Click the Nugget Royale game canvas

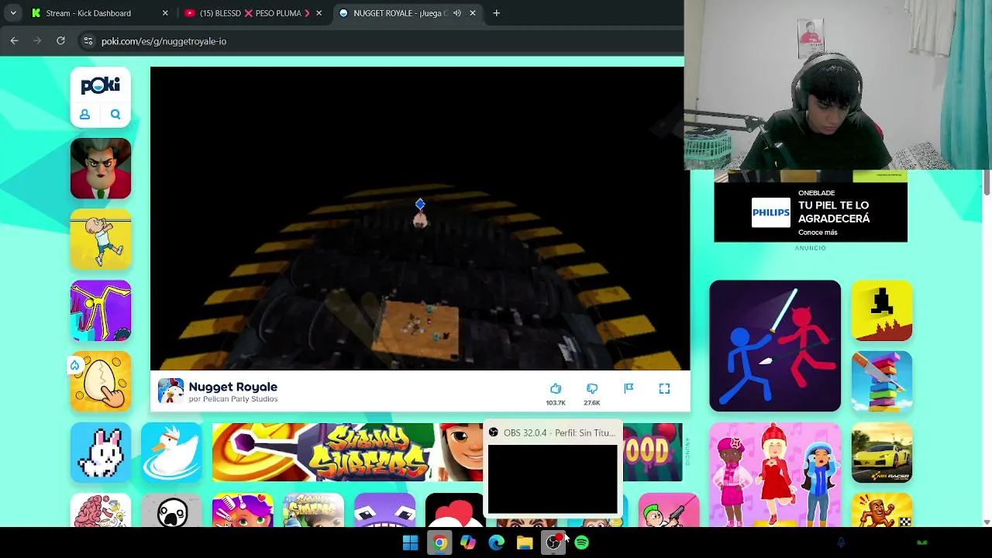pyautogui.click(x=419, y=219)
